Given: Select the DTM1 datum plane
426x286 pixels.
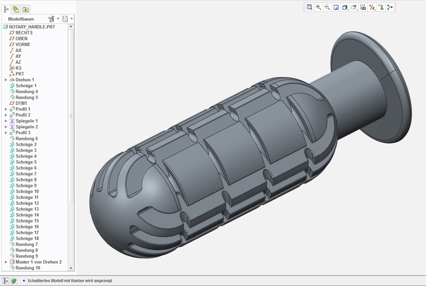Looking at the screenshot, I should pos(21,103).
